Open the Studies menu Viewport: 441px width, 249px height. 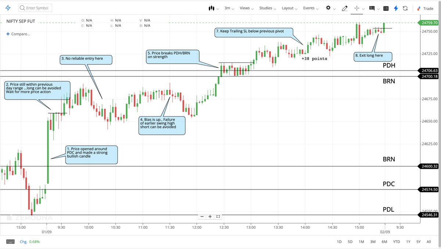point(268,8)
